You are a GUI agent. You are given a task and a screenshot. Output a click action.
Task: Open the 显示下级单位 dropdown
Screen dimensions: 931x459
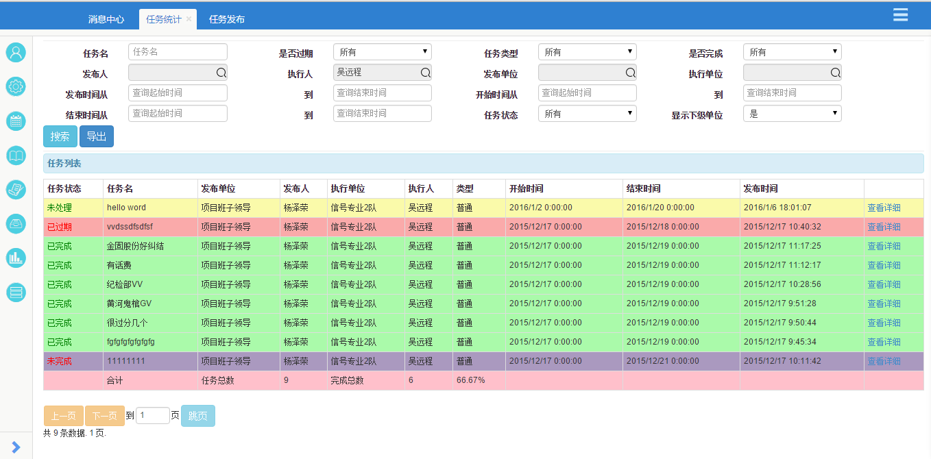click(792, 114)
